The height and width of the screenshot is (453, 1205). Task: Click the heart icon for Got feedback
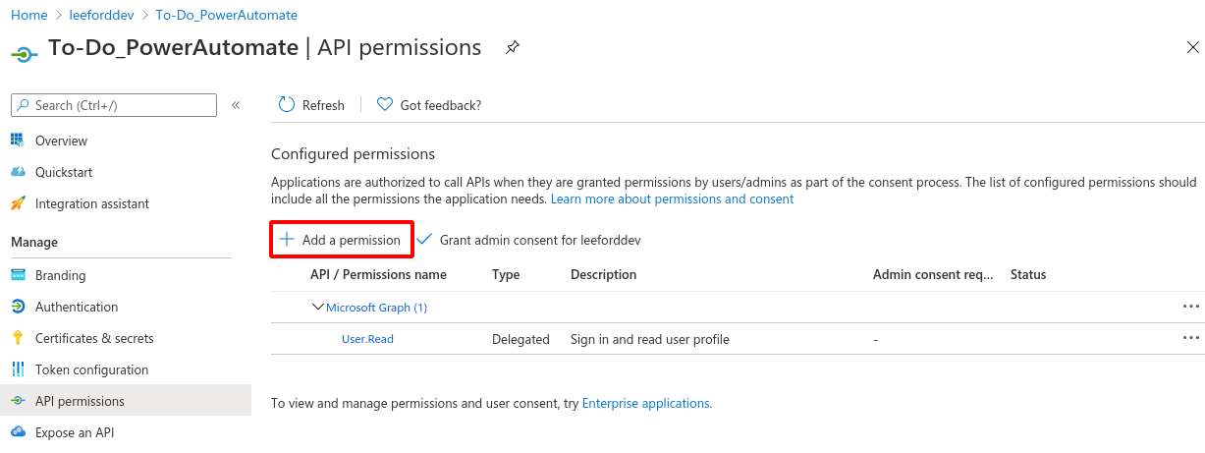pyautogui.click(x=385, y=104)
